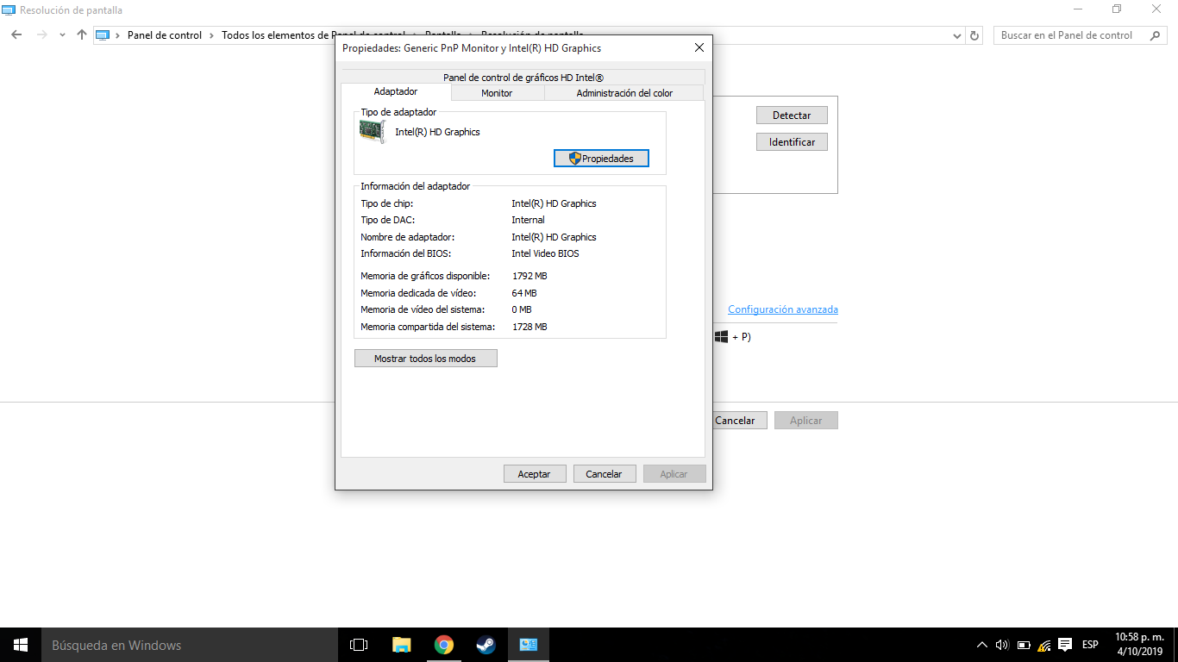Click Mostrar todos los modos
Viewport: 1178px width, 662px height.
tap(426, 358)
